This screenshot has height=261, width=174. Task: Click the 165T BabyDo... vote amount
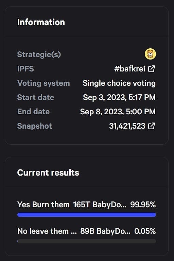click(x=100, y=205)
